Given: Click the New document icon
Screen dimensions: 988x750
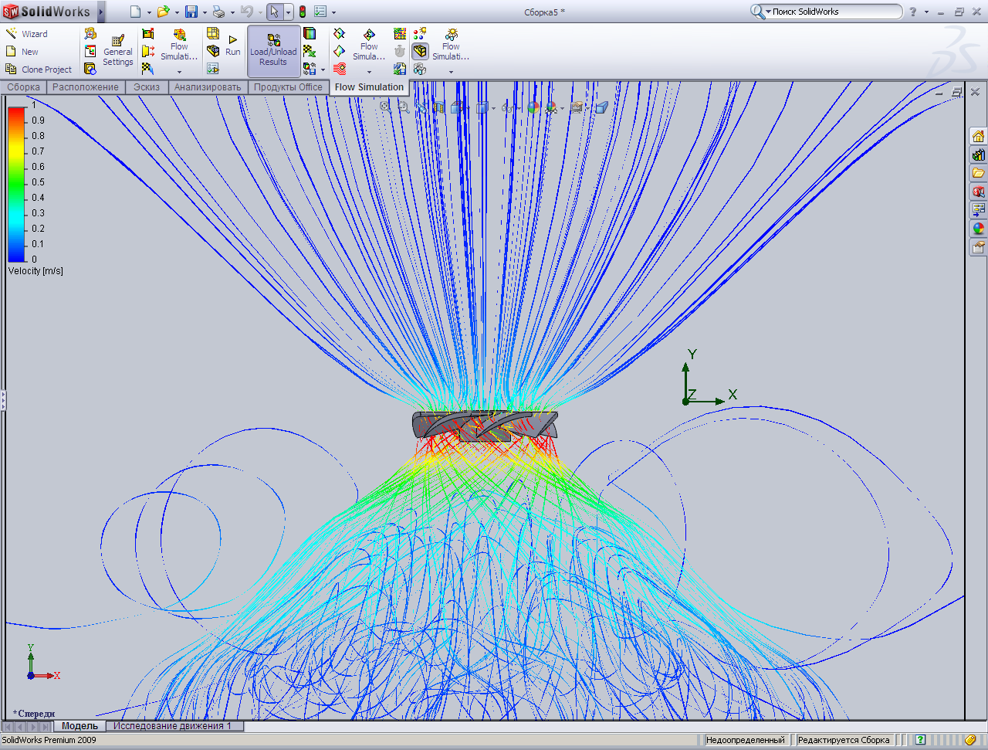Looking at the screenshot, I should point(136,12).
